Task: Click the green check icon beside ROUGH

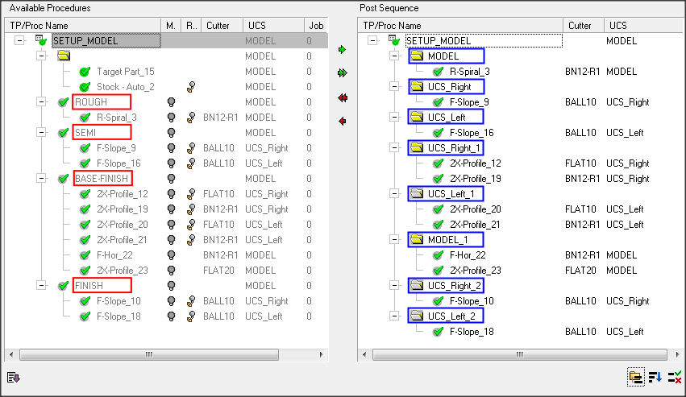Action: [x=64, y=102]
